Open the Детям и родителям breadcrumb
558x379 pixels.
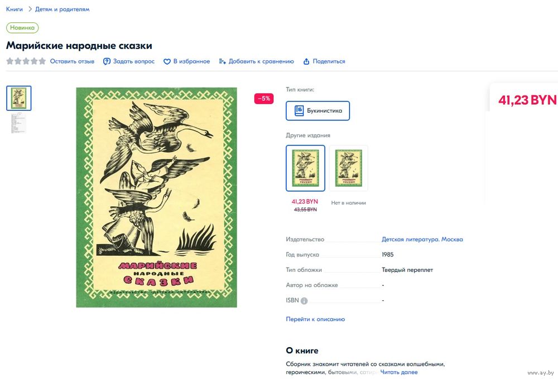[x=62, y=9]
